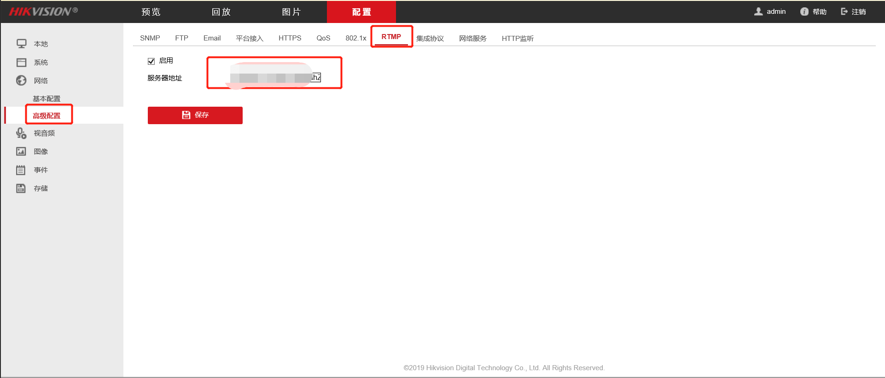Image resolution: width=885 pixels, height=378 pixels.
Task: Select 高级配置 under network
Action: pyautogui.click(x=47, y=115)
